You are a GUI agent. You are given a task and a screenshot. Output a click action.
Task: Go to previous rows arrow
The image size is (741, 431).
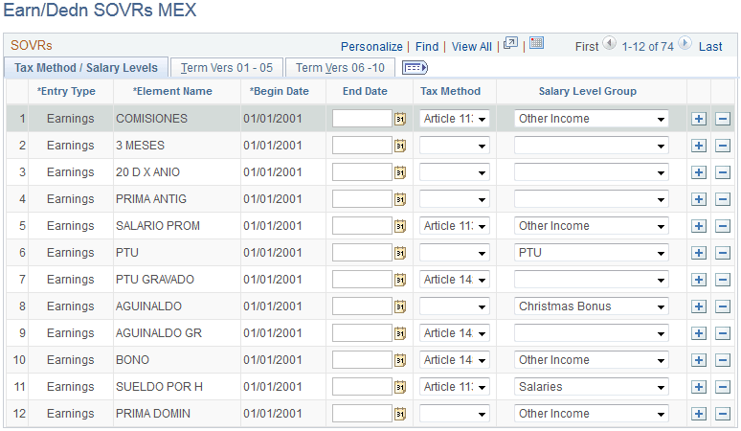click(609, 43)
